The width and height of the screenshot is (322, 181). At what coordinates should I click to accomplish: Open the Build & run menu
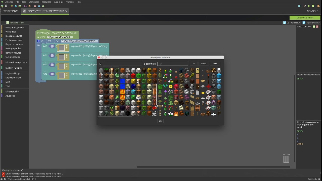59,2
